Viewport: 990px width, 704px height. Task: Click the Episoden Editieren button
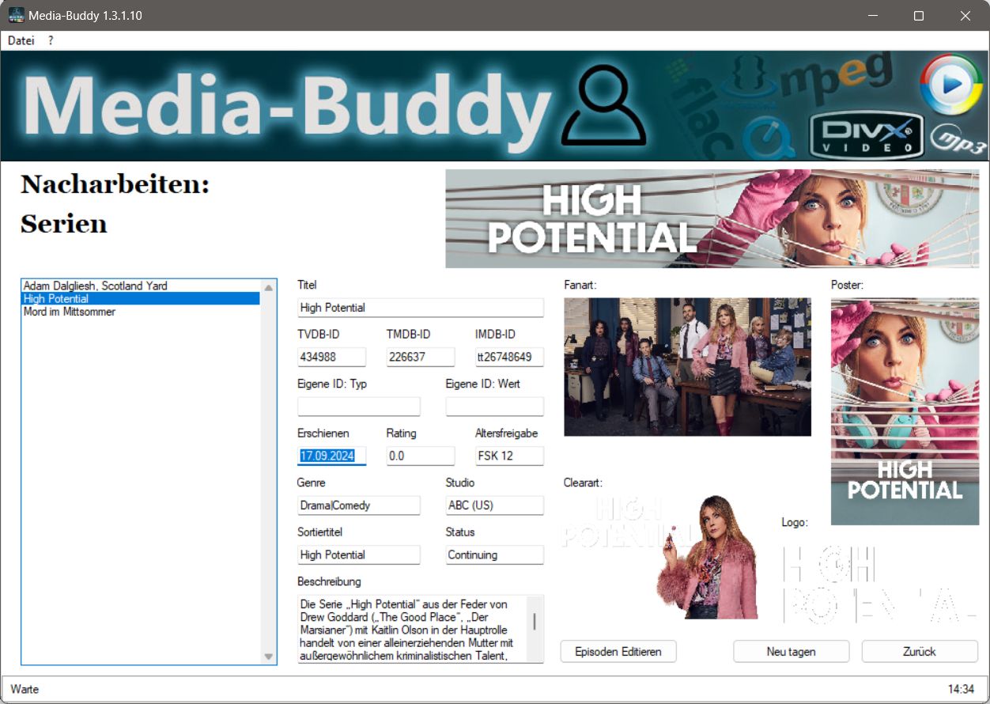tap(618, 652)
